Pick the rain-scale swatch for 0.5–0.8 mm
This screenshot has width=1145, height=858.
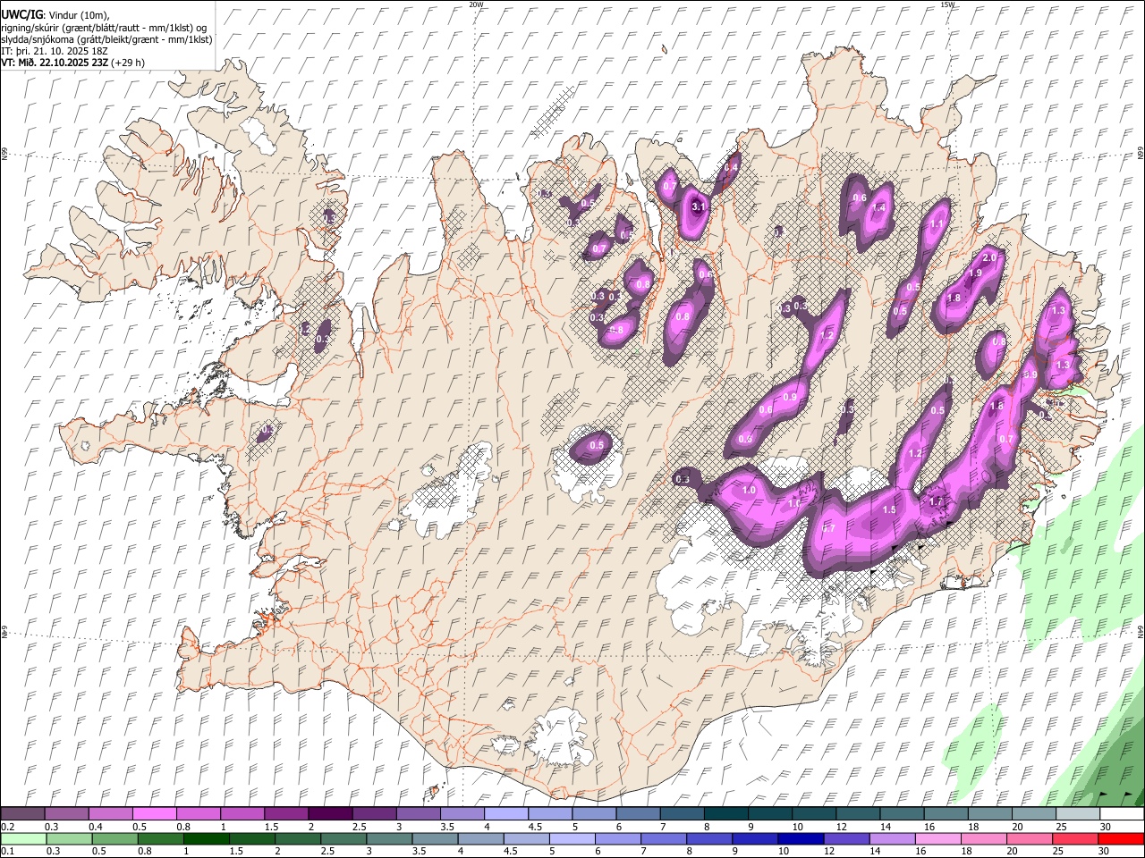click(x=116, y=838)
